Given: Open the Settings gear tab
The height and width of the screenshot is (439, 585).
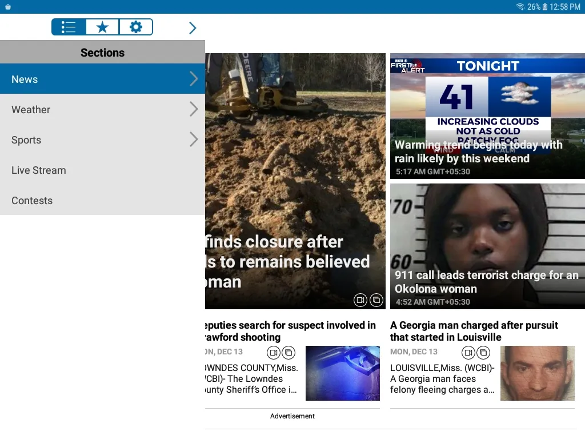Looking at the screenshot, I should pos(136,27).
